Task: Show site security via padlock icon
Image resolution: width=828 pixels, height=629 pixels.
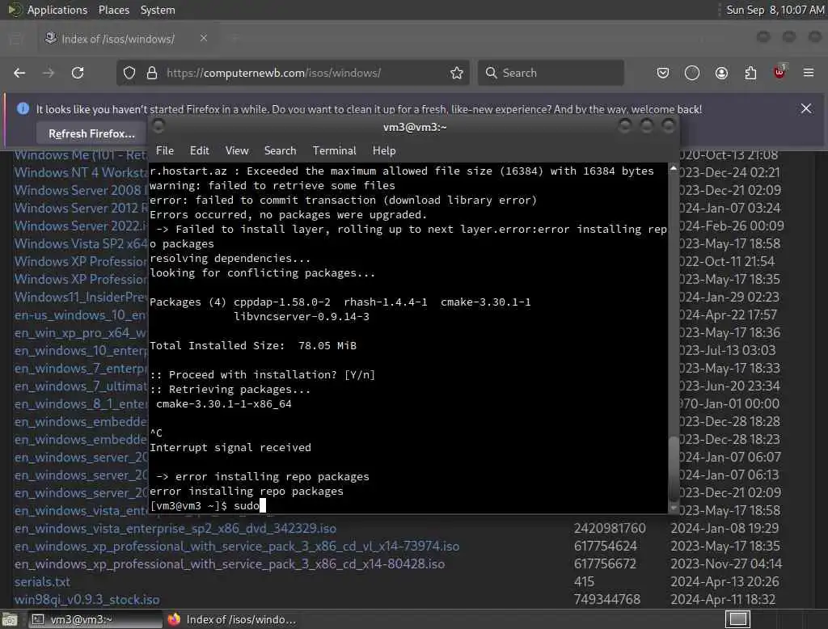Action: (152, 73)
